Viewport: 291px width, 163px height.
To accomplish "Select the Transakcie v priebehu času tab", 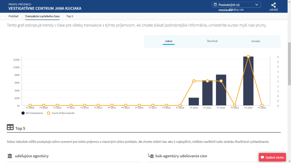I will [x=42, y=16].
